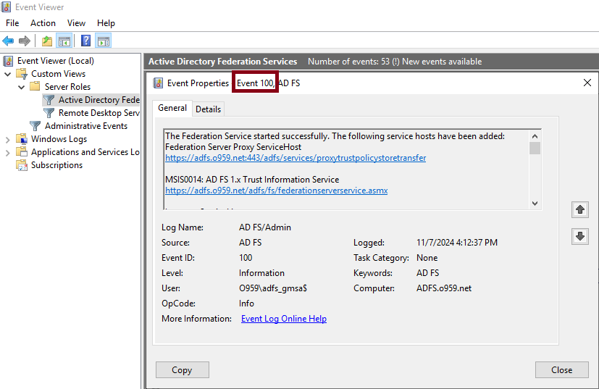The width and height of the screenshot is (599, 389).
Task: Click the Subscriptions icon in tree
Action: tap(22, 165)
